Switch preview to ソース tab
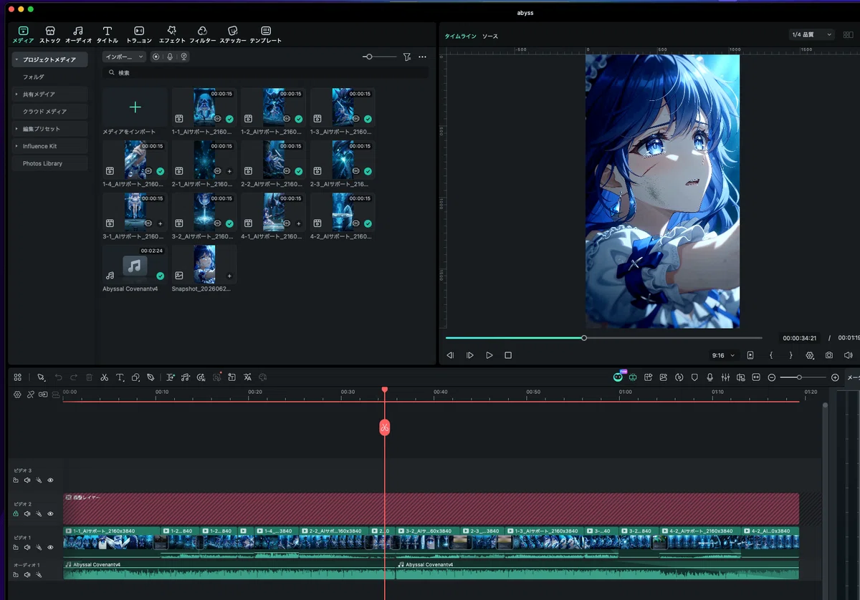This screenshot has height=600, width=860. [x=489, y=36]
